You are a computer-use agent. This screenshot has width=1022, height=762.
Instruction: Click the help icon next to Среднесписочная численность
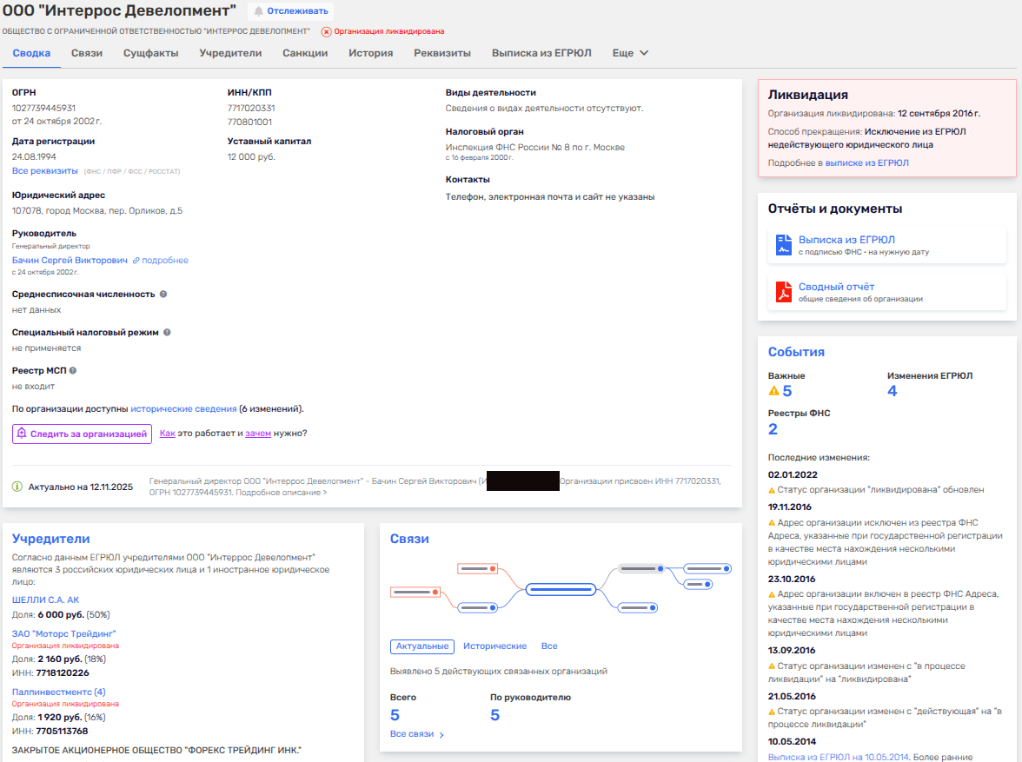click(x=163, y=294)
